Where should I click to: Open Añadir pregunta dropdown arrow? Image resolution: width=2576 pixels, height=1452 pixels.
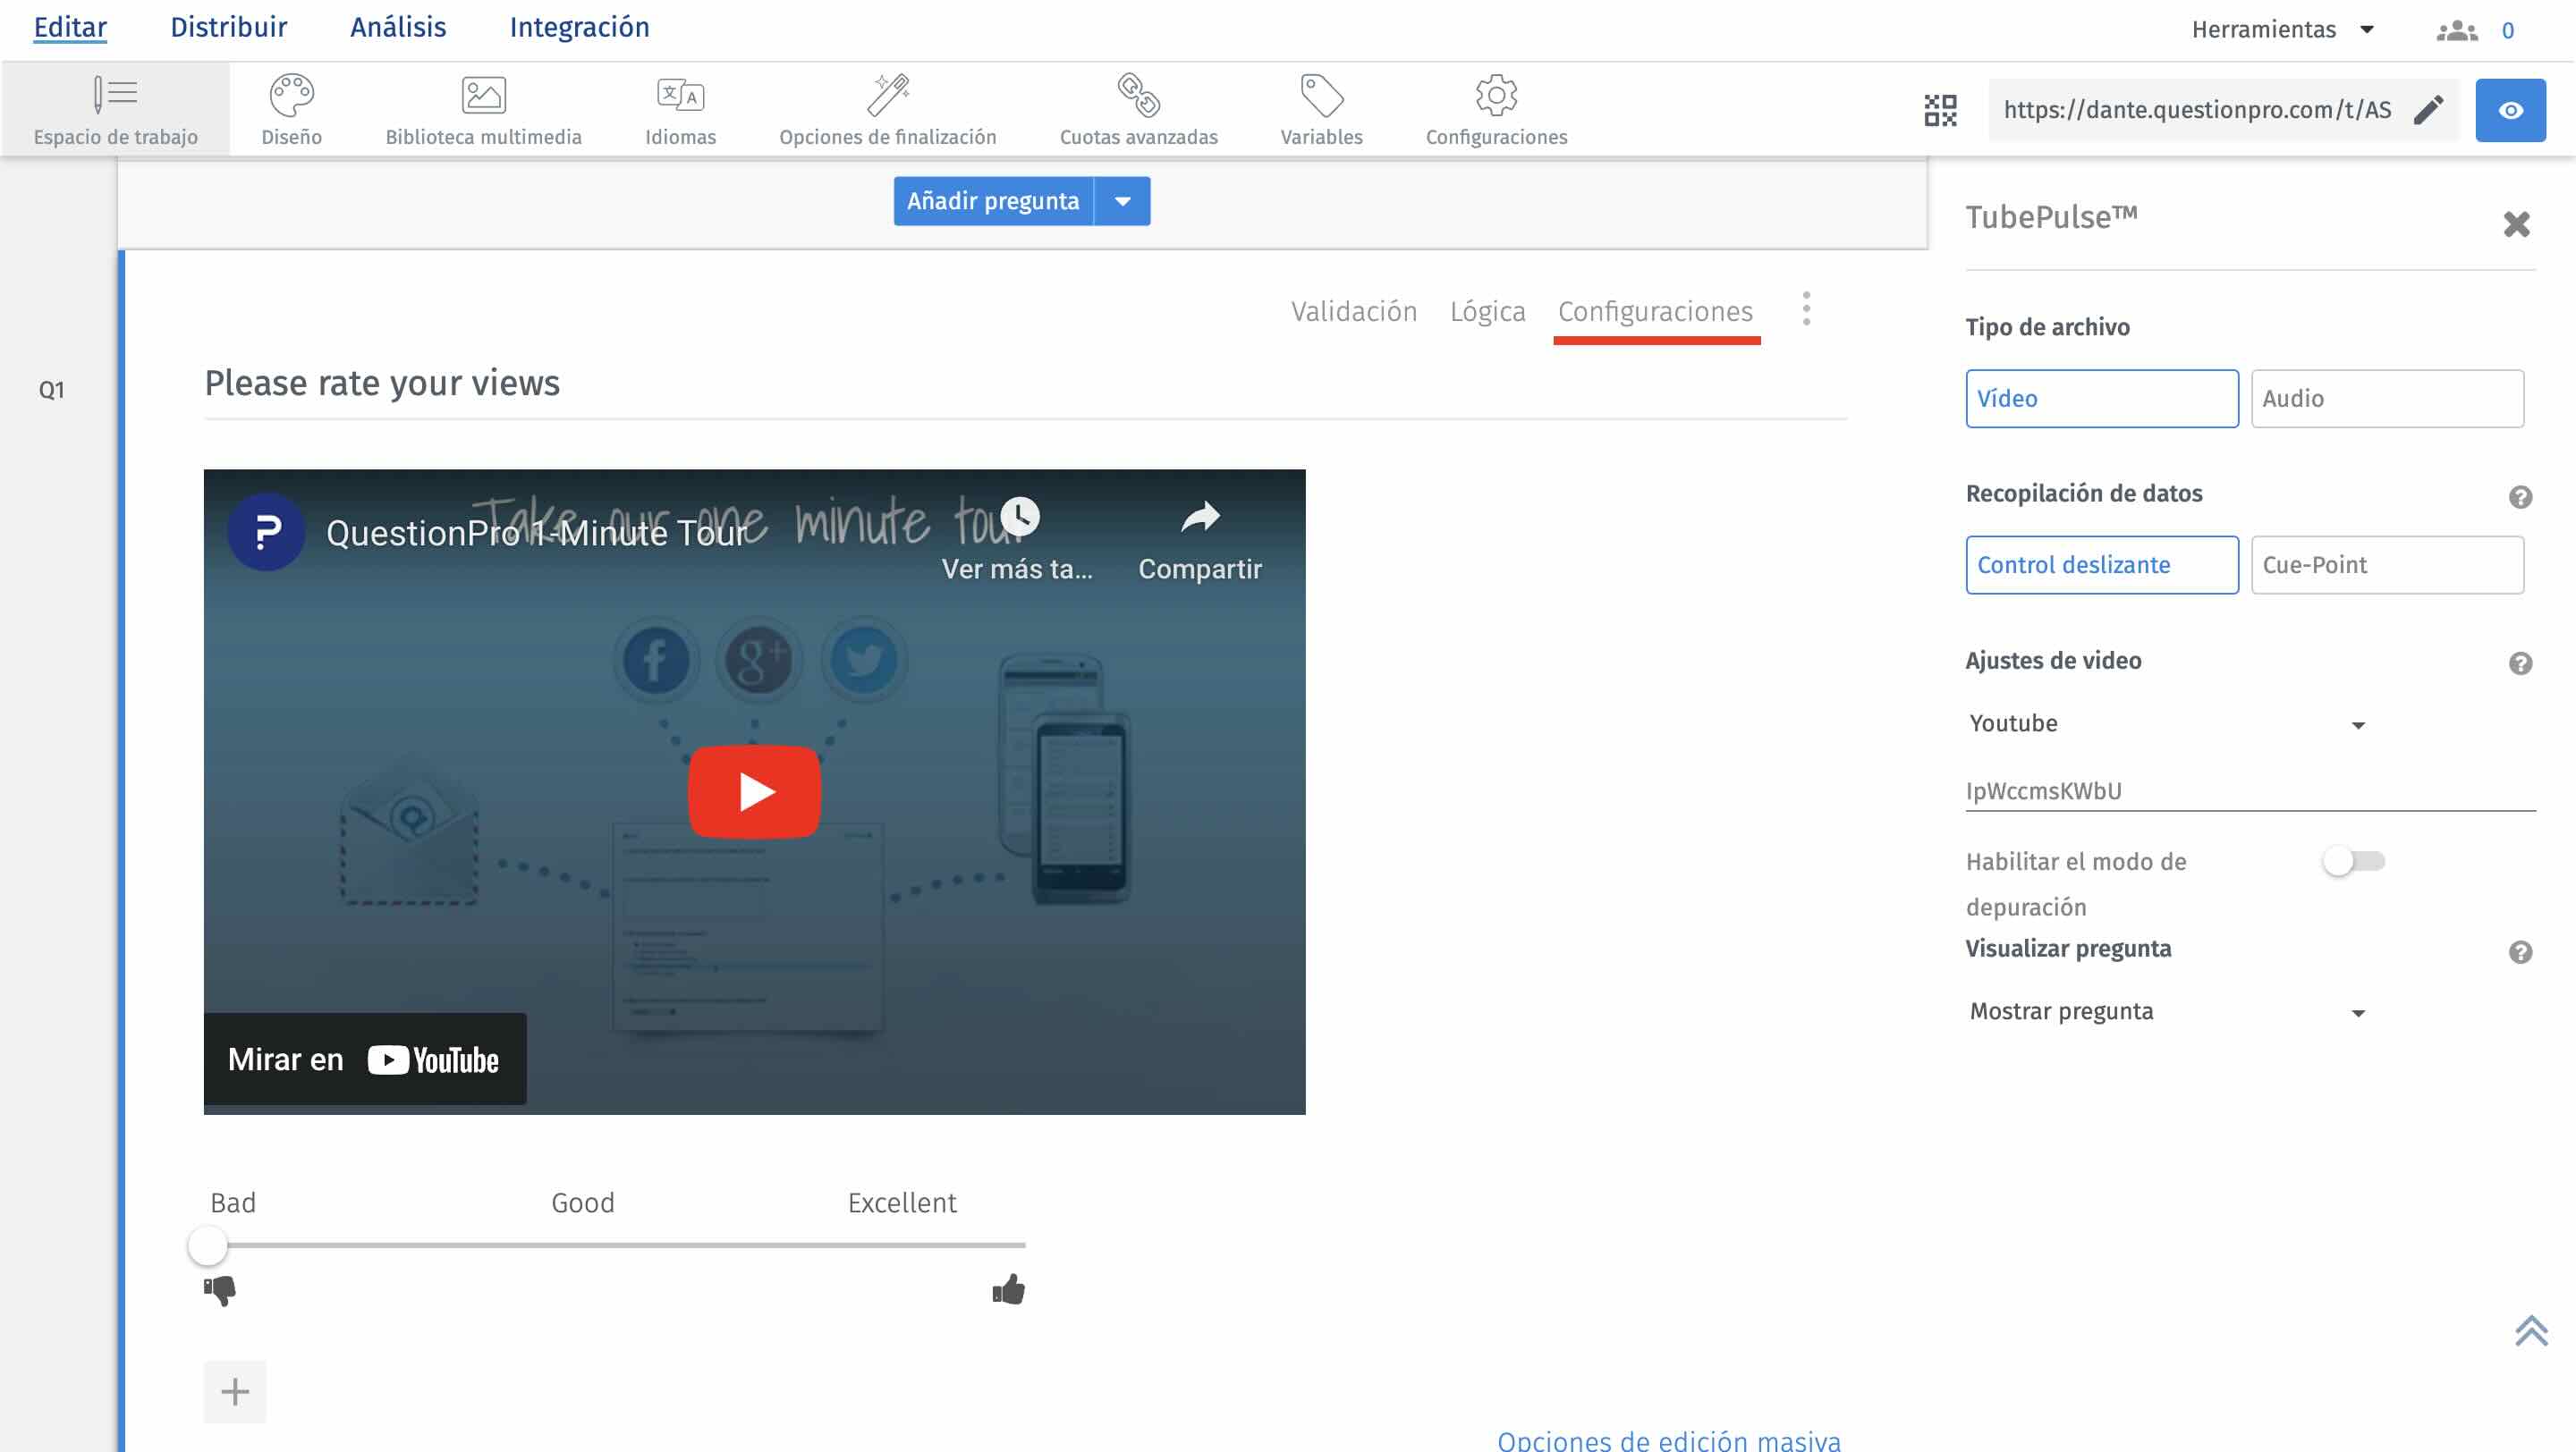[x=1122, y=201]
